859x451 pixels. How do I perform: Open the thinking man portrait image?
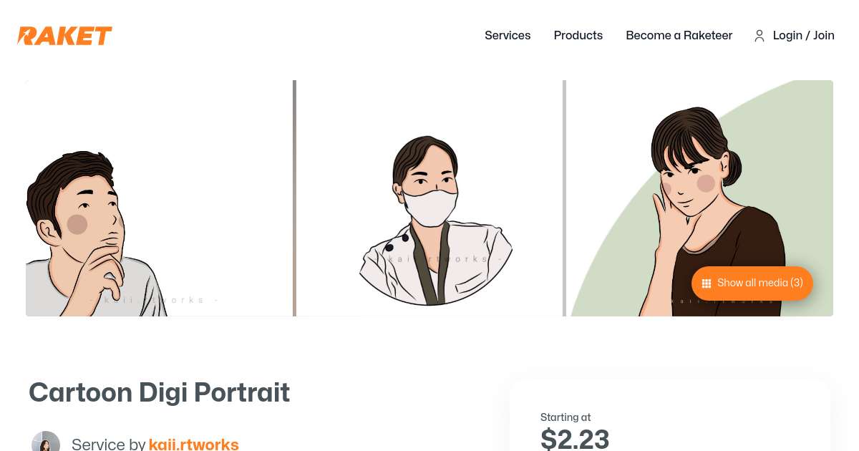(159, 198)
